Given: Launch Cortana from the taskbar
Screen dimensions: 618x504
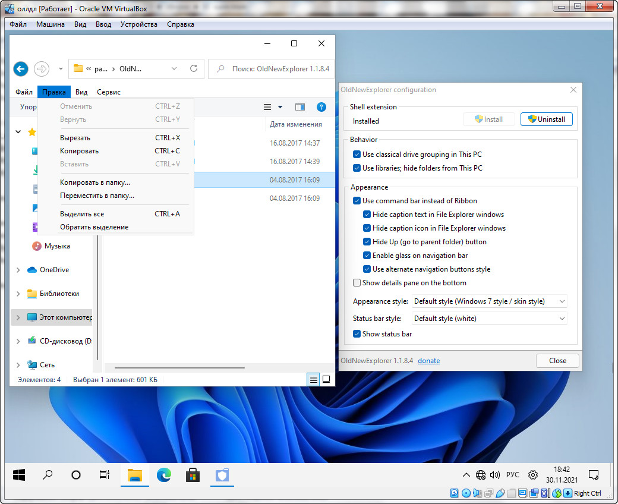Looking at the screenshot, I should click(76, 475).
